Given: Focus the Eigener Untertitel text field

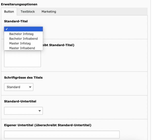Looking at the screenshot, I should [62, 135].
